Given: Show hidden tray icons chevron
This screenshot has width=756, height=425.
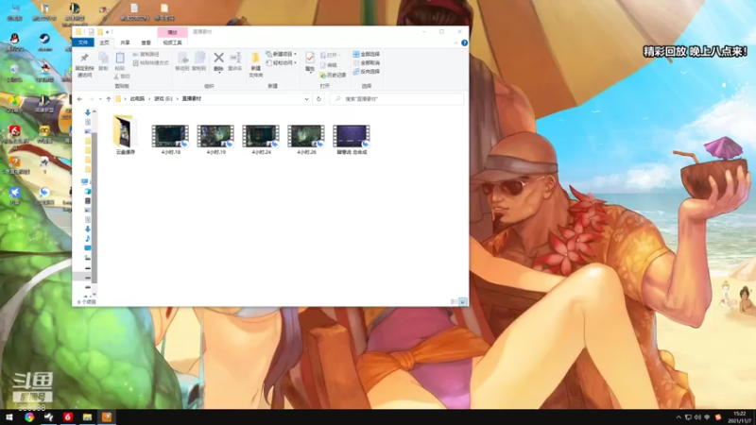Looking at the screenshot, I should [x=679, y=417].
